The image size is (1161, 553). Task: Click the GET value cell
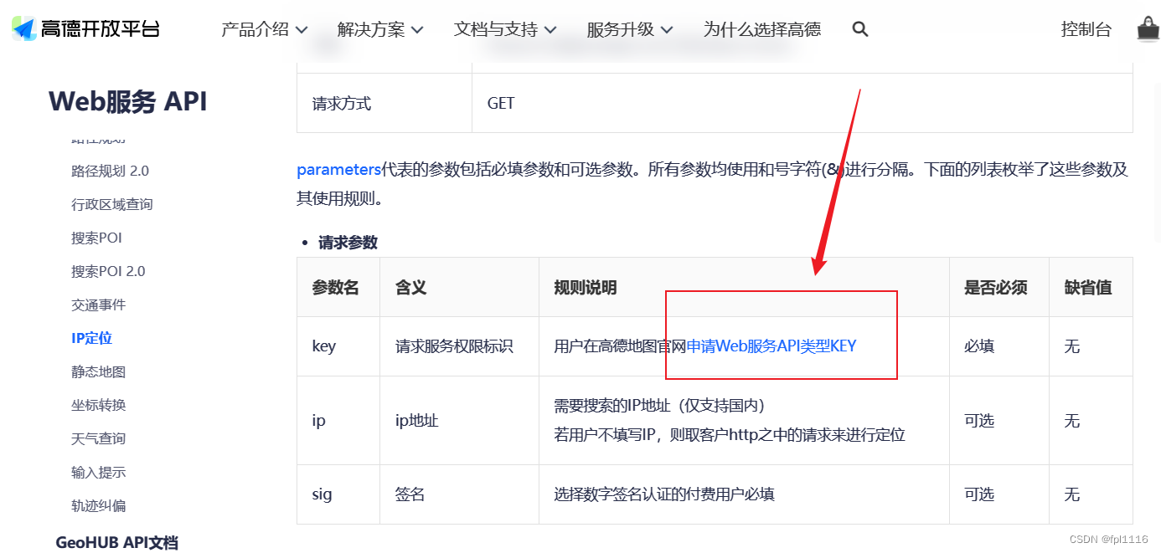[802, 104]
